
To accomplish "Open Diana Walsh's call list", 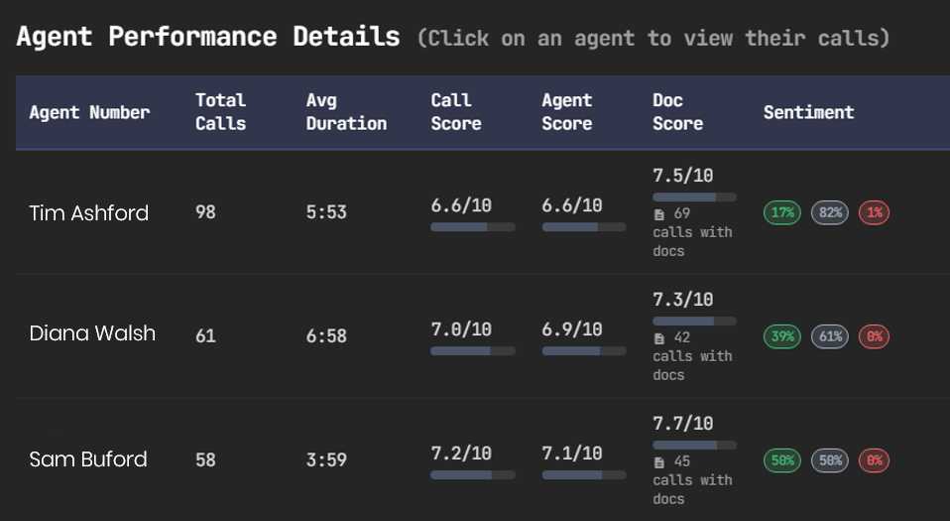I will [92, 333].
